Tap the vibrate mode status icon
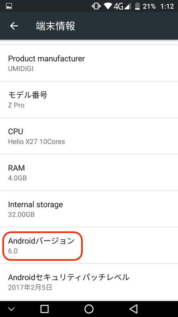 coord(96,6)
